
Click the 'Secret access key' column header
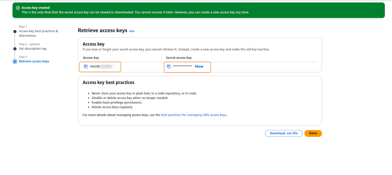click(x=179, y=58)
